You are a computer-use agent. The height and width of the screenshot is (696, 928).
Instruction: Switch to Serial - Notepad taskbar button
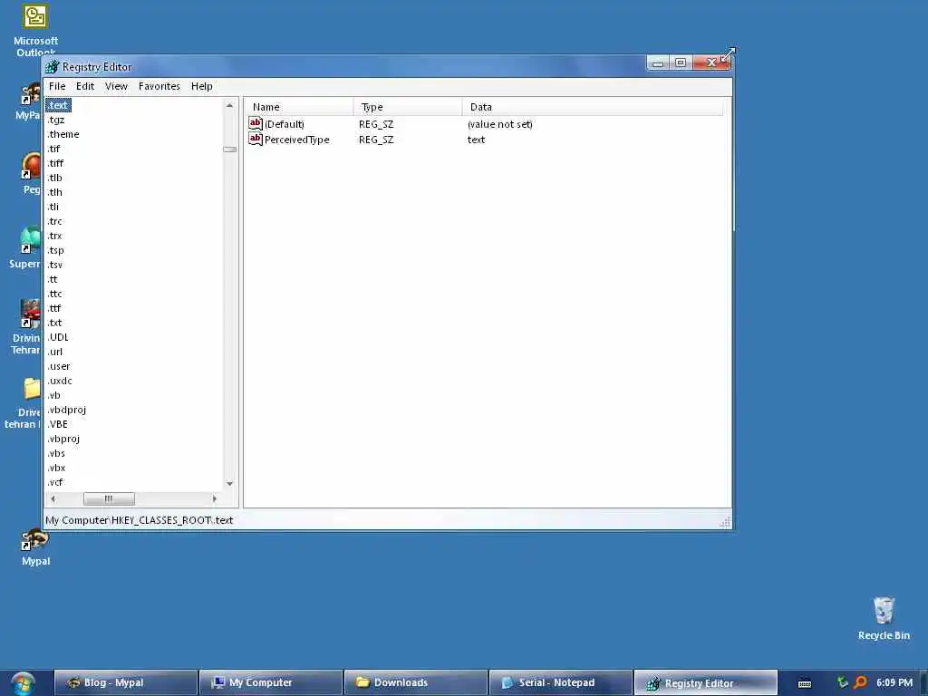(x=560, y=682)
